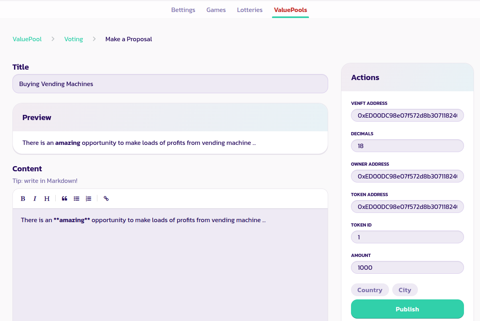Navigate to ValuePool breadcrumb link

[x=27, y=39]
